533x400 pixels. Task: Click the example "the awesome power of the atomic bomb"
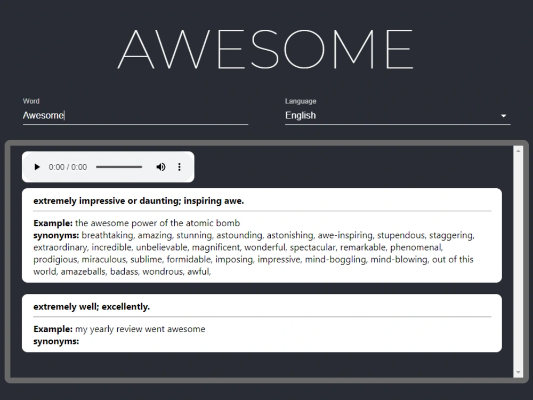[157, 223]
